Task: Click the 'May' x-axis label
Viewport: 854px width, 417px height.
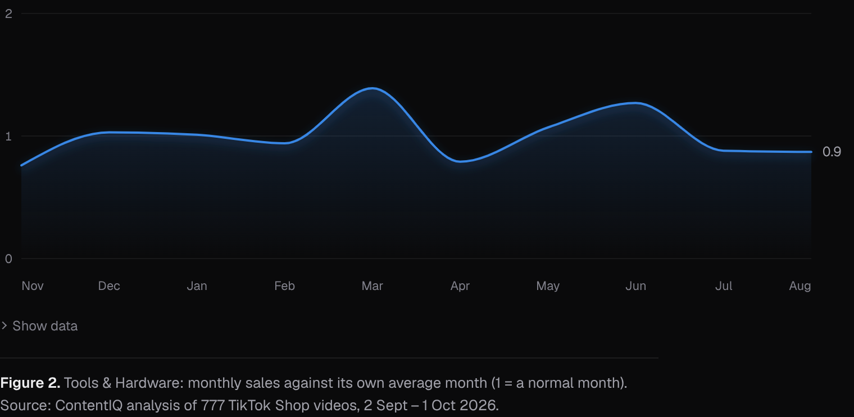Action: point(548,286)
